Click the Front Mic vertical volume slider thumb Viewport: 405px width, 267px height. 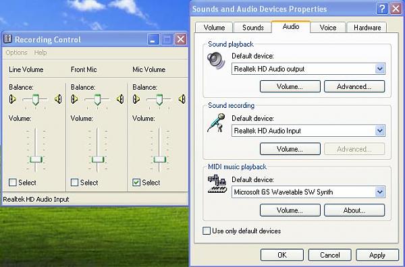click(x=98, y=159)
